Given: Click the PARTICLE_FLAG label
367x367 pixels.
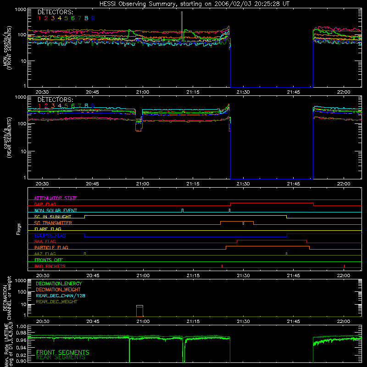Looking at the screenshot, I should coord(51,247).
